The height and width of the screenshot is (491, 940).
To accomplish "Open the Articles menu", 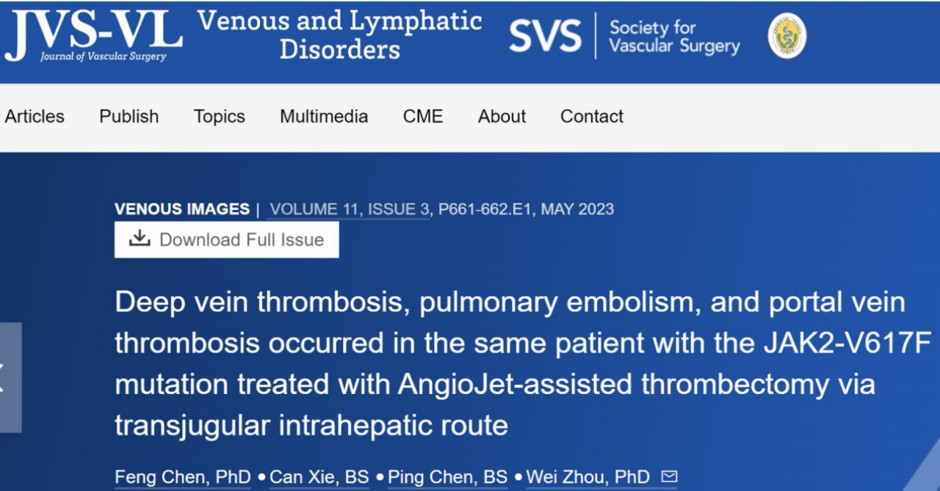I will click(x=35, y=116).
